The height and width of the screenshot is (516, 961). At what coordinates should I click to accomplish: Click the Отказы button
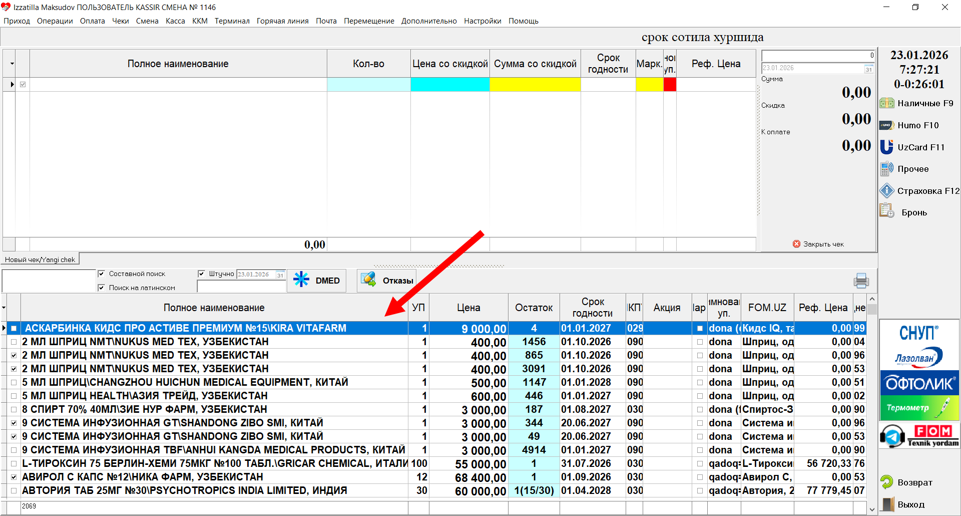point(386,281)
